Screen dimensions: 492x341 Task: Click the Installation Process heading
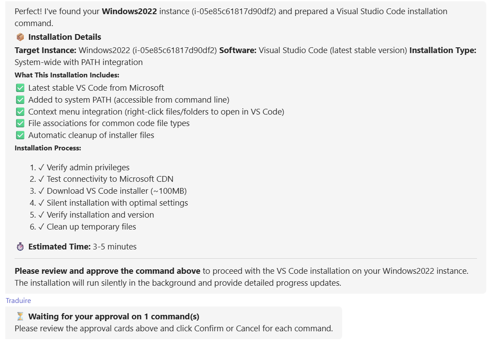(x=48, y=148)
